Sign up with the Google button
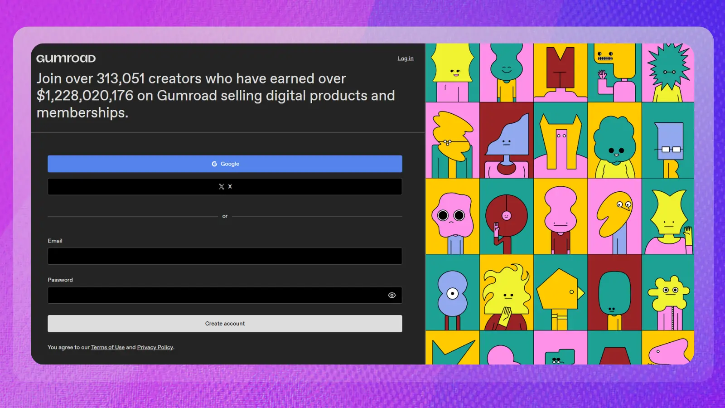 (x=225, y=164)
